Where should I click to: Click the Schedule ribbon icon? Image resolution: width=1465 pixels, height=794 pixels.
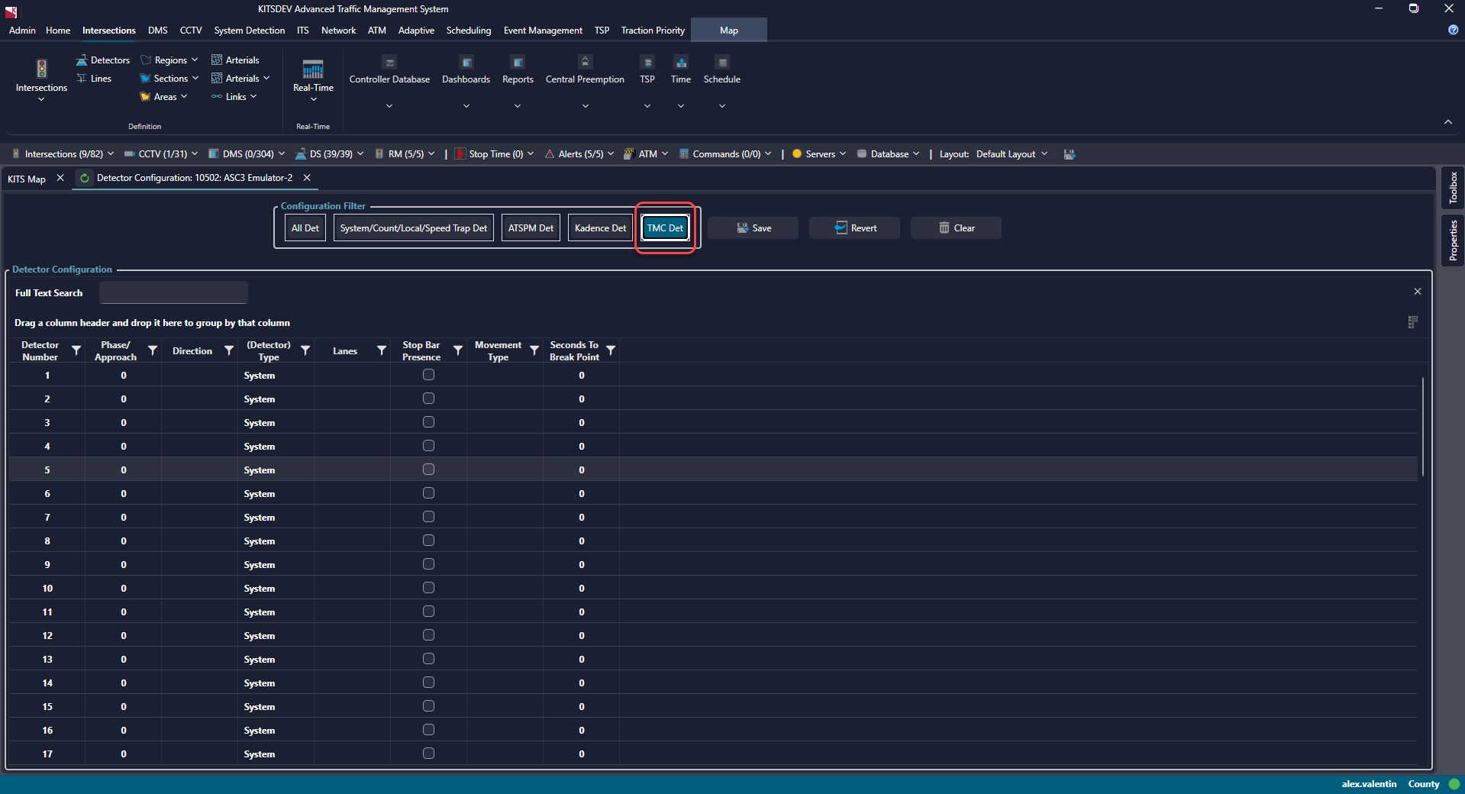coord(721,63)
